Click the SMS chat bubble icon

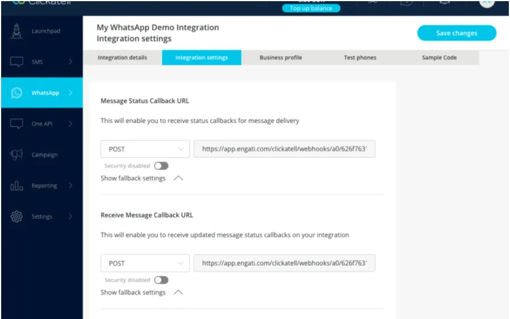pyautogui.click(x=17, y=62)
